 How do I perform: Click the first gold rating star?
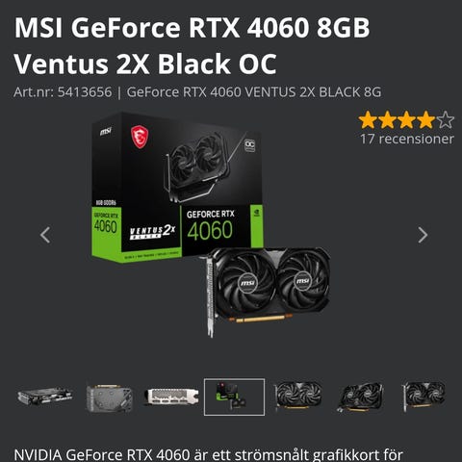[x=368, y=120]
